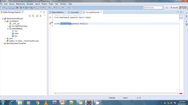Open the Window menu
Screen dimensions: 188x105
[x=63, y=4]
